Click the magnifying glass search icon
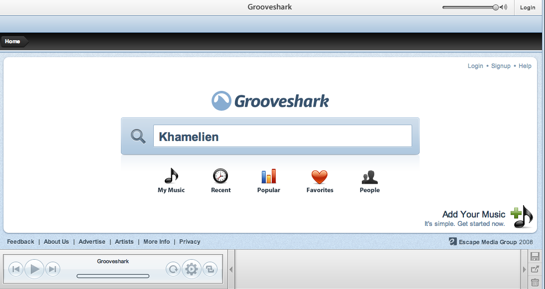Image resolution: width=545 pixels, height=289 pixels. [x=138, y=137]
